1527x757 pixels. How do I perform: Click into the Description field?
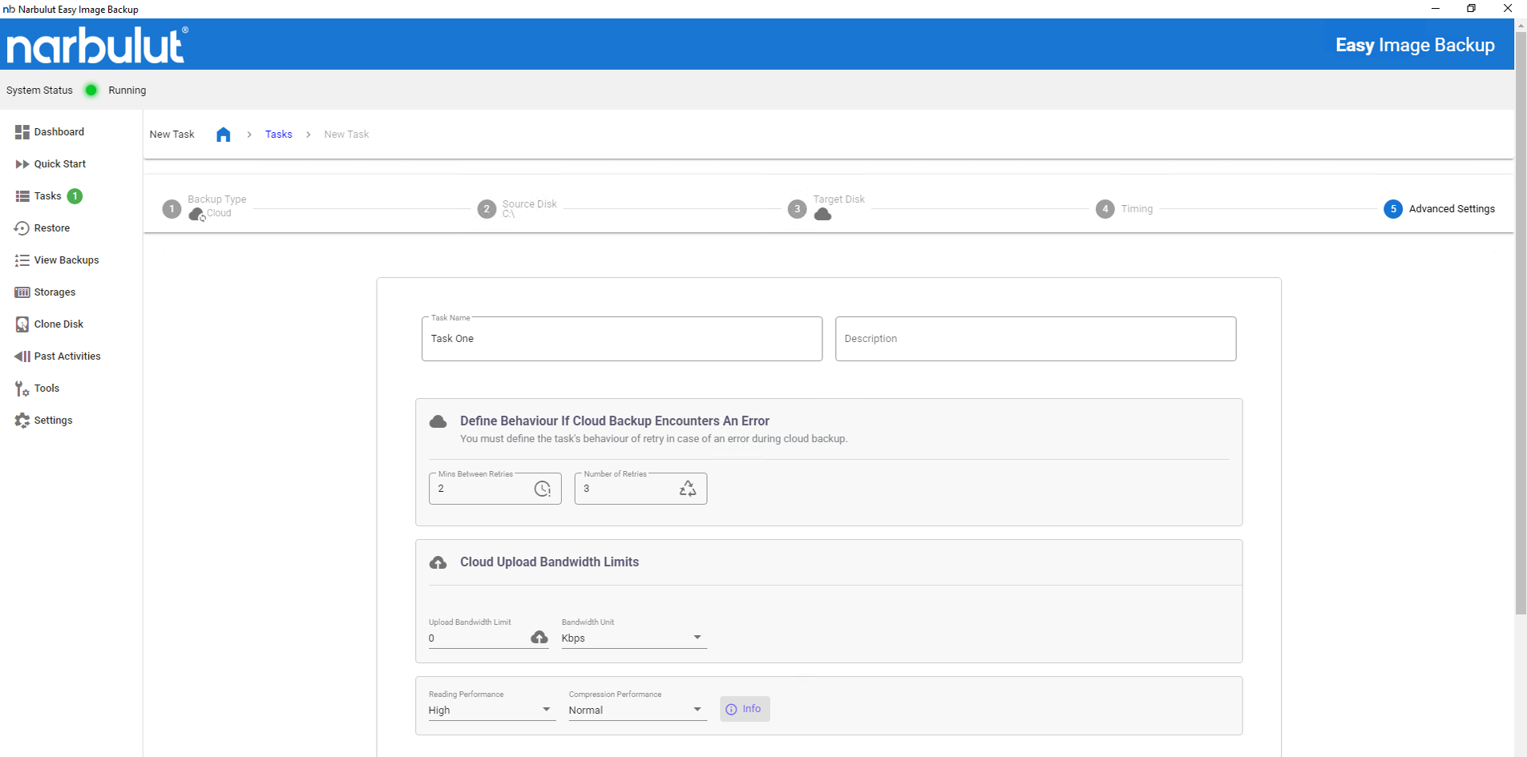pyautogui.click(x=1035, y=339)
